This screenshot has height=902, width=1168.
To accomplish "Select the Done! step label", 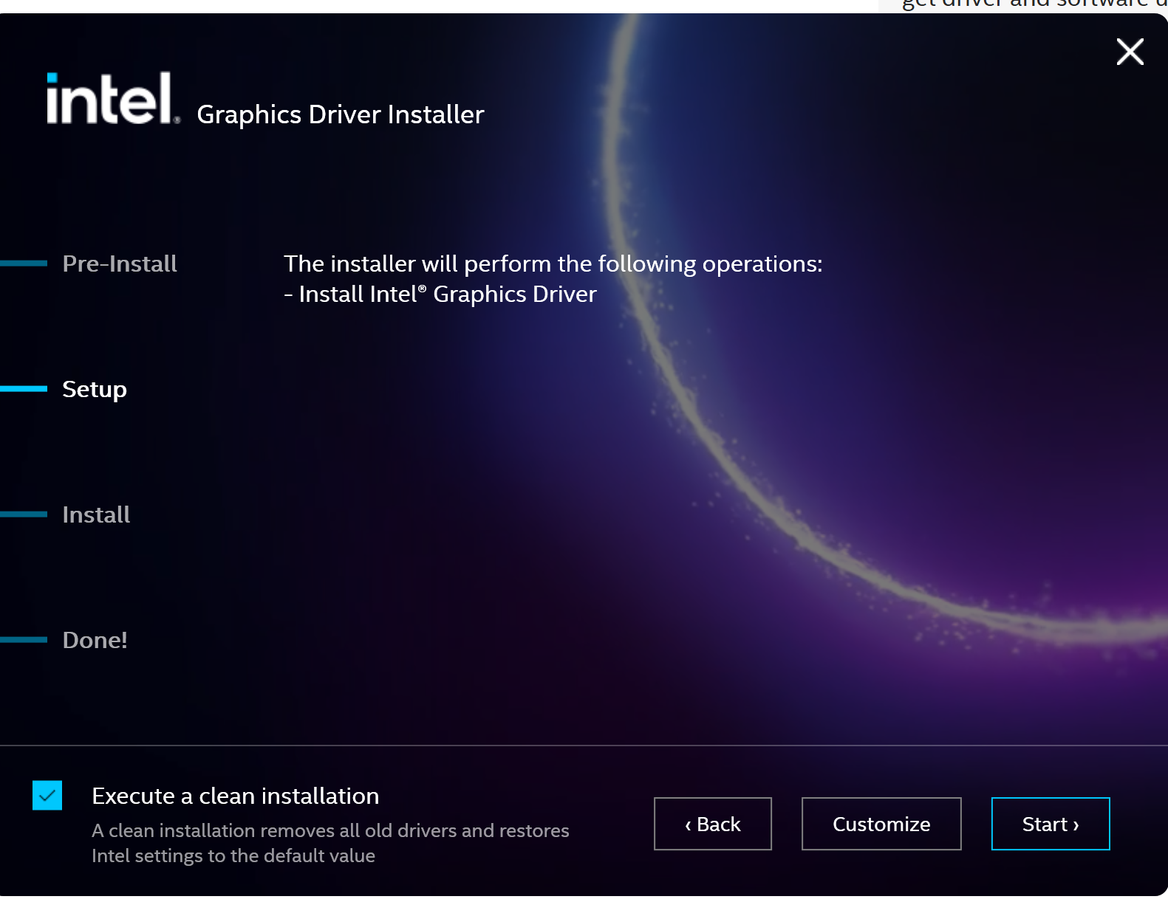I will pyautogui.click(x=95, y=640).
